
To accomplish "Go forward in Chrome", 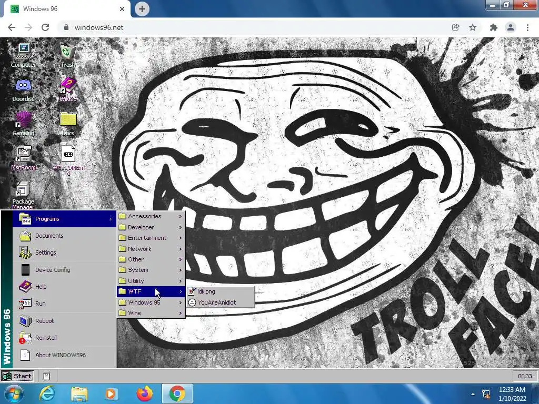I will click(28, 27).
